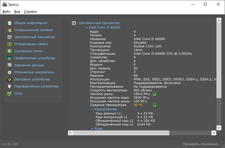The height and width of the screenshot is (148, 225).
Task: Open Звуковые устройства section
Action: 32,79
